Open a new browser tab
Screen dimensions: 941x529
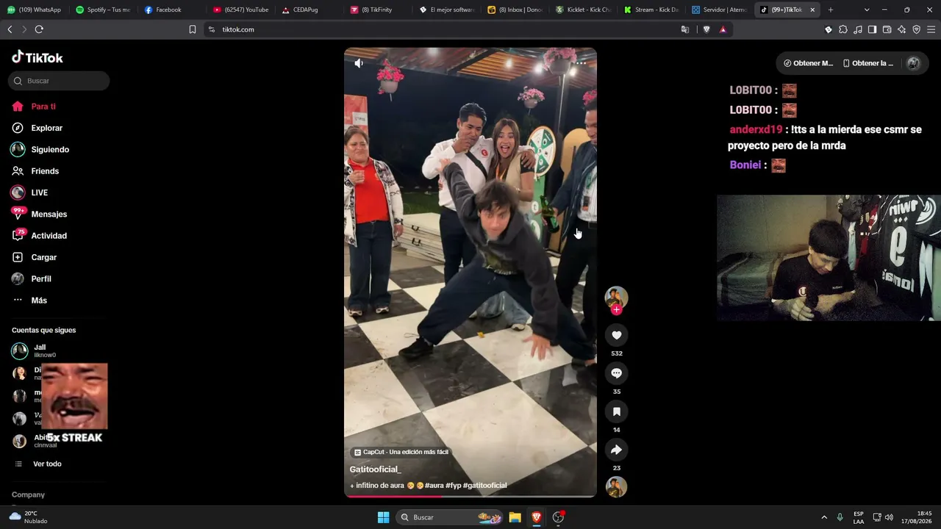pos(830,10)
